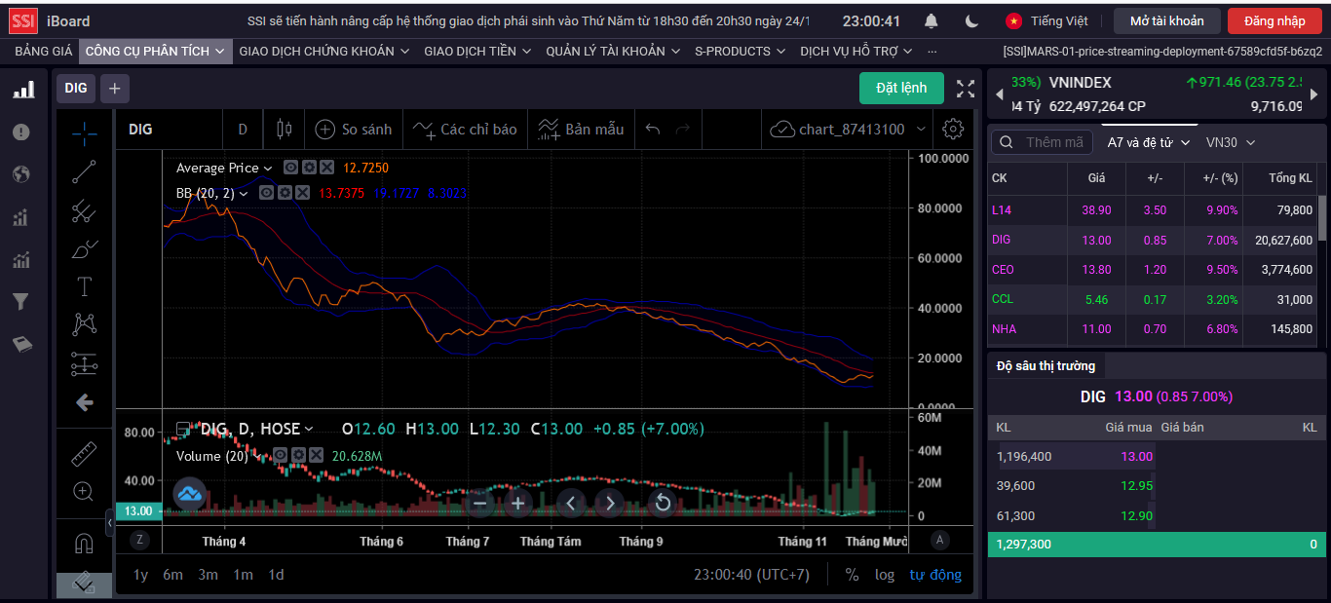
Task: Open globe icon in left sidebar
Action: pos(21,174)
